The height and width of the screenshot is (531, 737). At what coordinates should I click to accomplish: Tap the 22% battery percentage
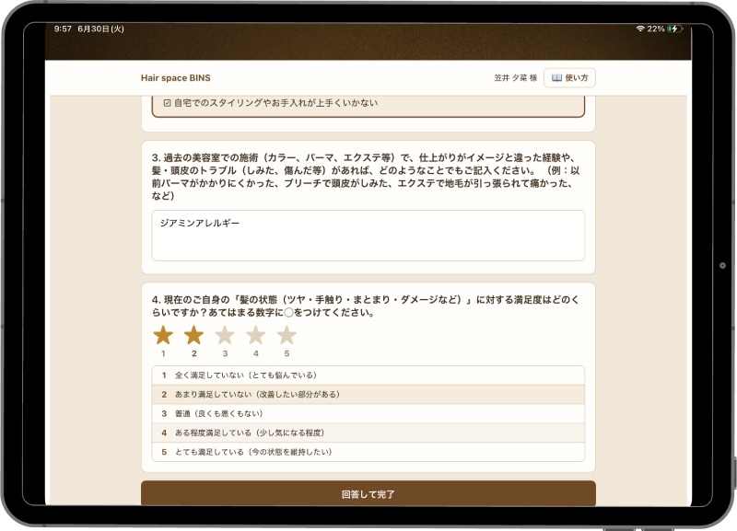(x=656, y=29)
